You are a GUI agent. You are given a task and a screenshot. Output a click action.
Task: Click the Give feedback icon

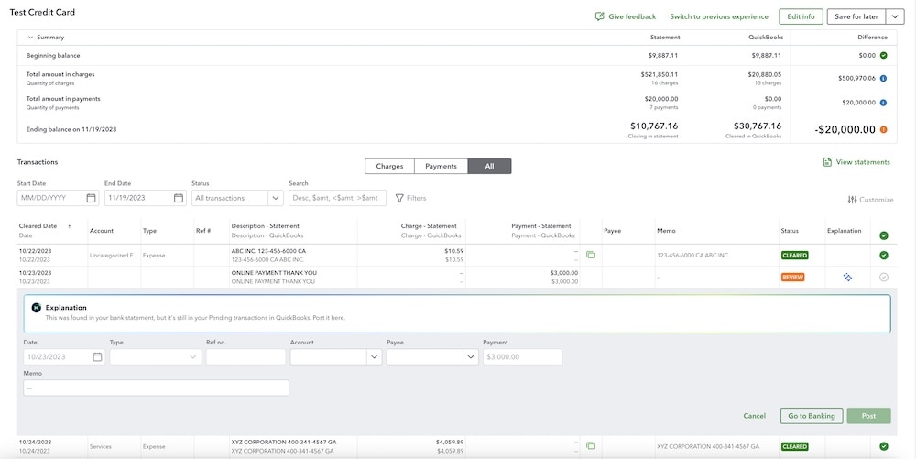(x=599, y=16)
